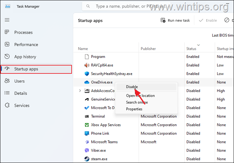Click the Processes sidebar icon
Screen dimensions: 234x163
[x=7, y=32]
